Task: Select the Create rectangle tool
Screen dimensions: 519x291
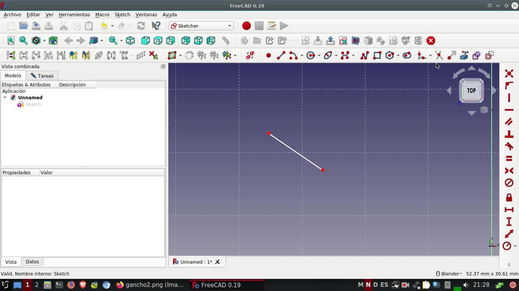Action: (377, 55)
